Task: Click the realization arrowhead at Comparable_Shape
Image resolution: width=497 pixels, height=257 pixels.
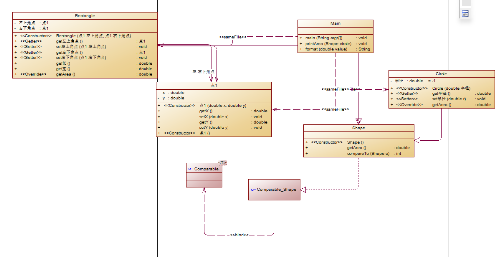Action: coord(303,189)
